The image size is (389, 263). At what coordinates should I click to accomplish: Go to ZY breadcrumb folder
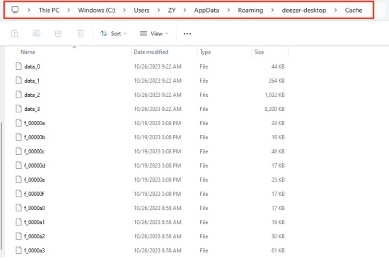point(172,10)
